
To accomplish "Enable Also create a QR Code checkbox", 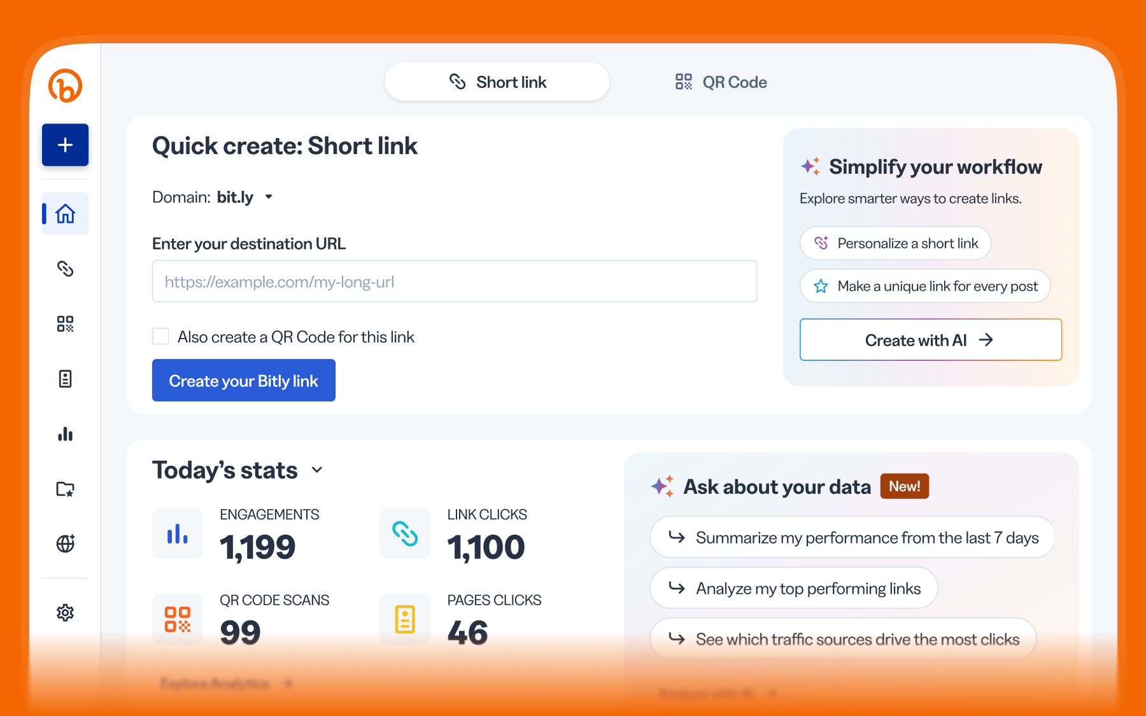I will pos(160,336).
